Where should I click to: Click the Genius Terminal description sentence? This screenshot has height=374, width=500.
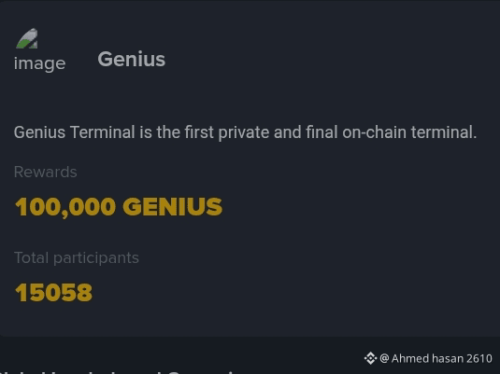[245, 132]
